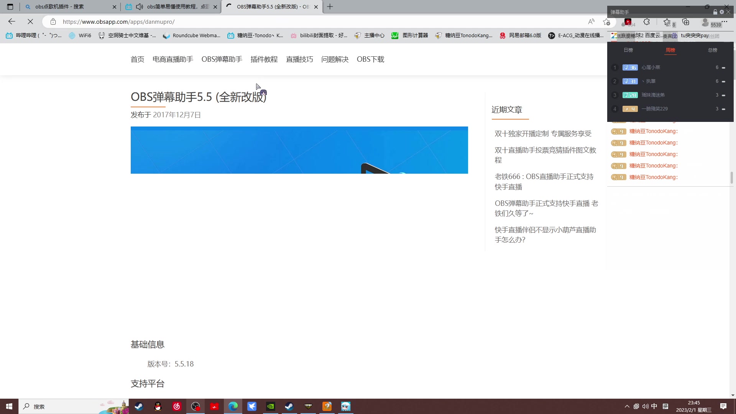
Task: Show hidden system tray icons
Action: [x=627, y=406]
